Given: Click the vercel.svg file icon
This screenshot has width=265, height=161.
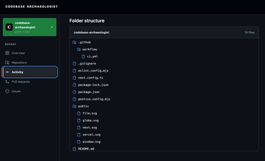Looking at the screenshot, I should tap(79, 134).
